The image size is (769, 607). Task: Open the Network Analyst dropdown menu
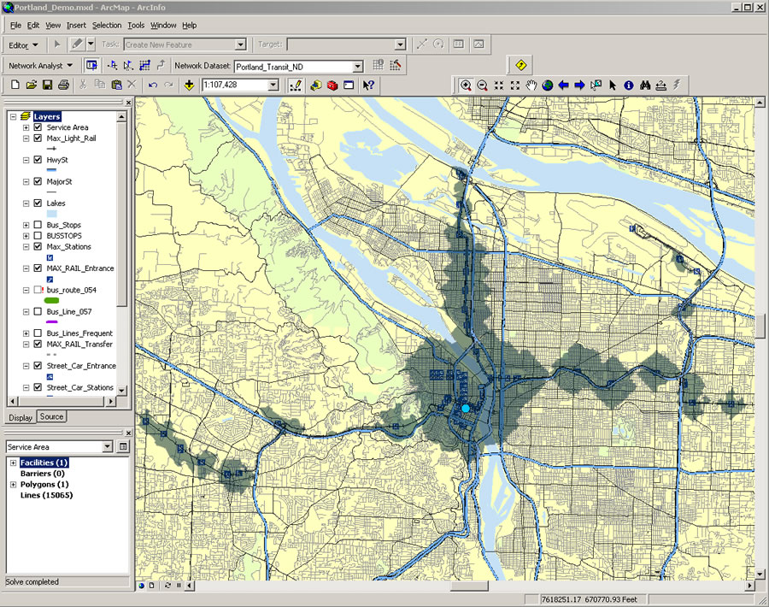pos(41,65)
